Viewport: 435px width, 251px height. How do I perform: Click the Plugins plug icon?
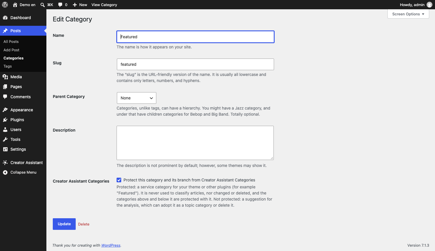[5, 120]
